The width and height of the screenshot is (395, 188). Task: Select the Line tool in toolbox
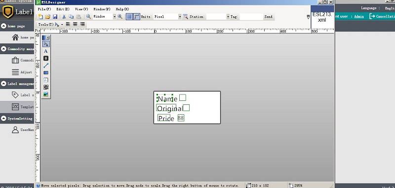tap(46, 65)
